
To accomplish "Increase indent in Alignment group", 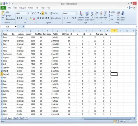I will tap(48, 18).
